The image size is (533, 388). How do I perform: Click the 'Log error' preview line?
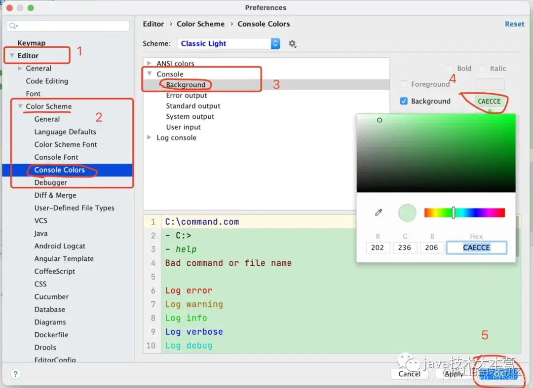[x=189, y=290]
